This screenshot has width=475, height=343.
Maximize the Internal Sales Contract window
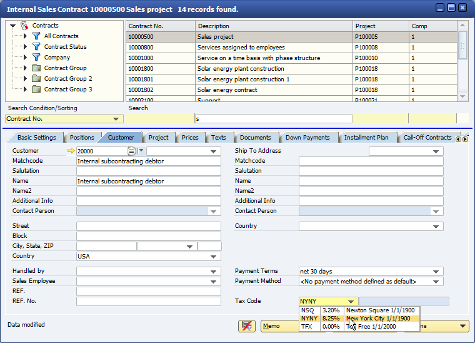(451, 8)
